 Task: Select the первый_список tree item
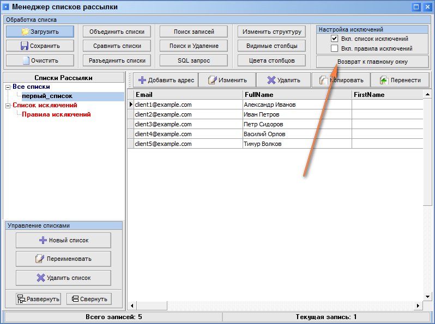47,96
